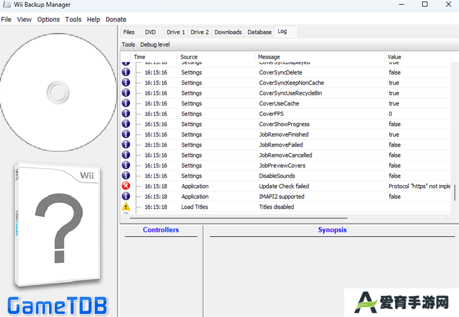This screenshot has width=459, height=317.
Task: Click the '0' value for CoverFPS
Action: (x=390, y=114)
